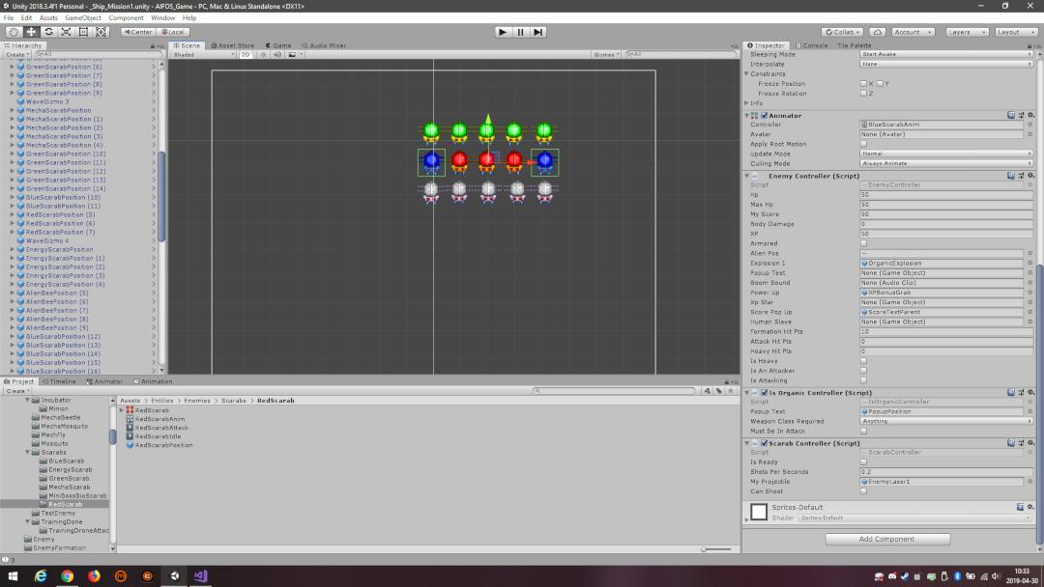Image resolution: width=1044 pixels, height=587 pixels.
Task: Open the Weapon Class Required dropdown
Action: (946, 421)
